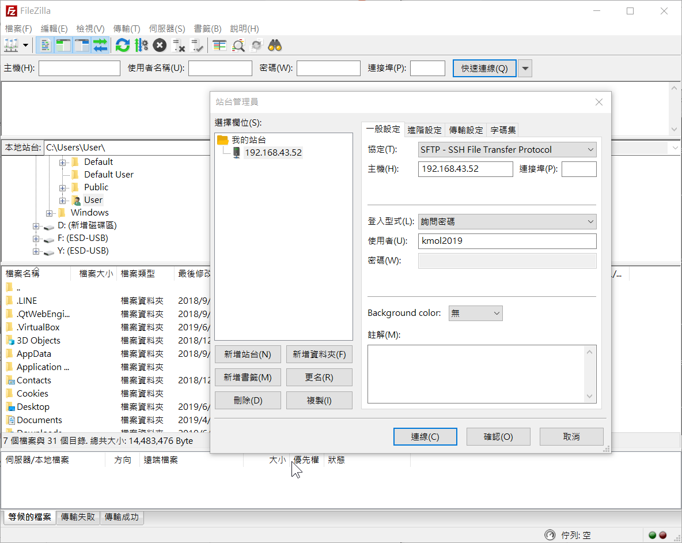Click the 刪除(D) delete button
Image resolution: width=682 pixels, height=543 pixels.
pyautogui.click(x=248, y=400)
